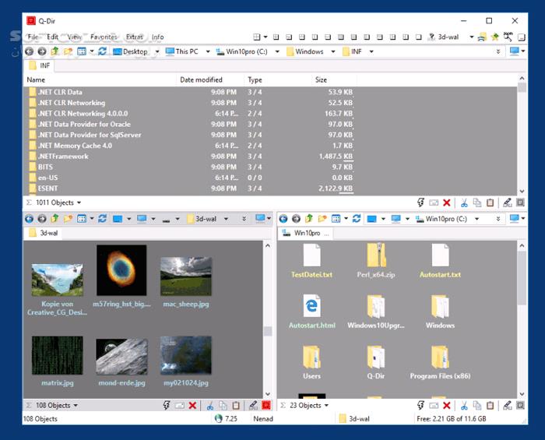Click the Windows breadcrumb in address bar
545x440 pixels.
coord(309,52)
